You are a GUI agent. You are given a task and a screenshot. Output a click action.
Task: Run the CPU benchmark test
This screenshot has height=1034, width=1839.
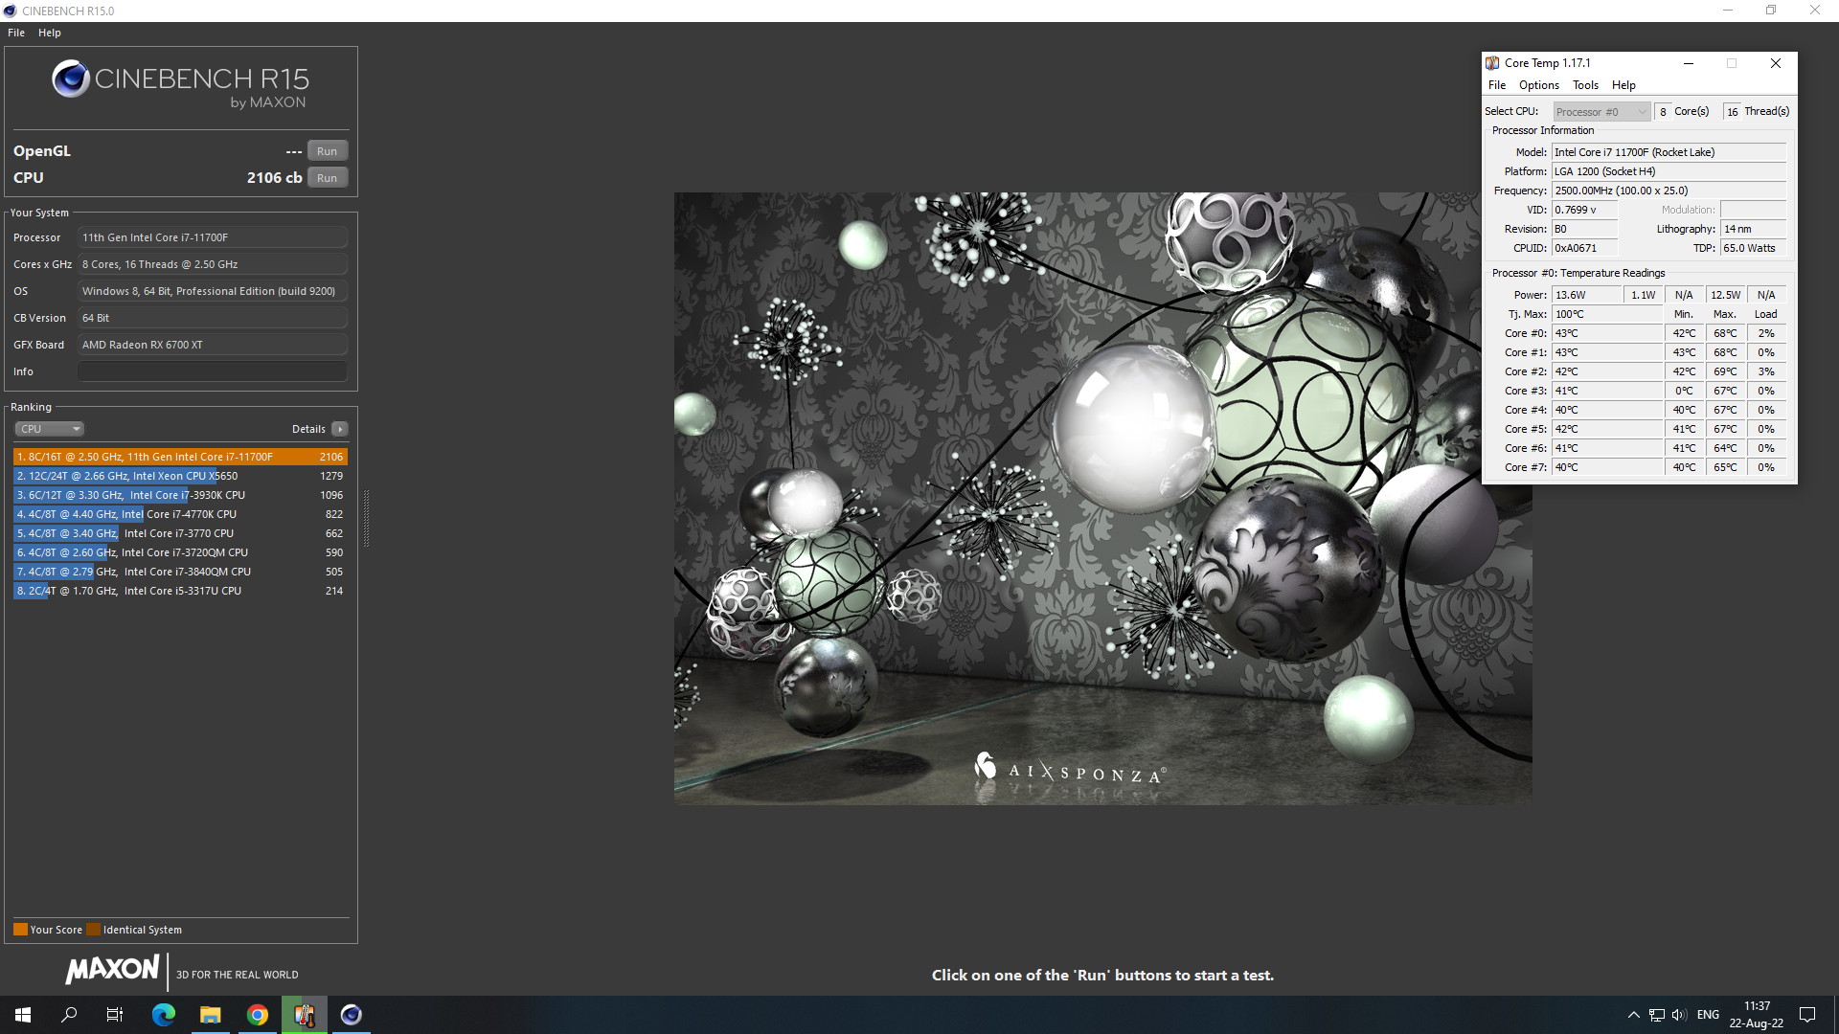pyautogui.click(x=327, y=178)
